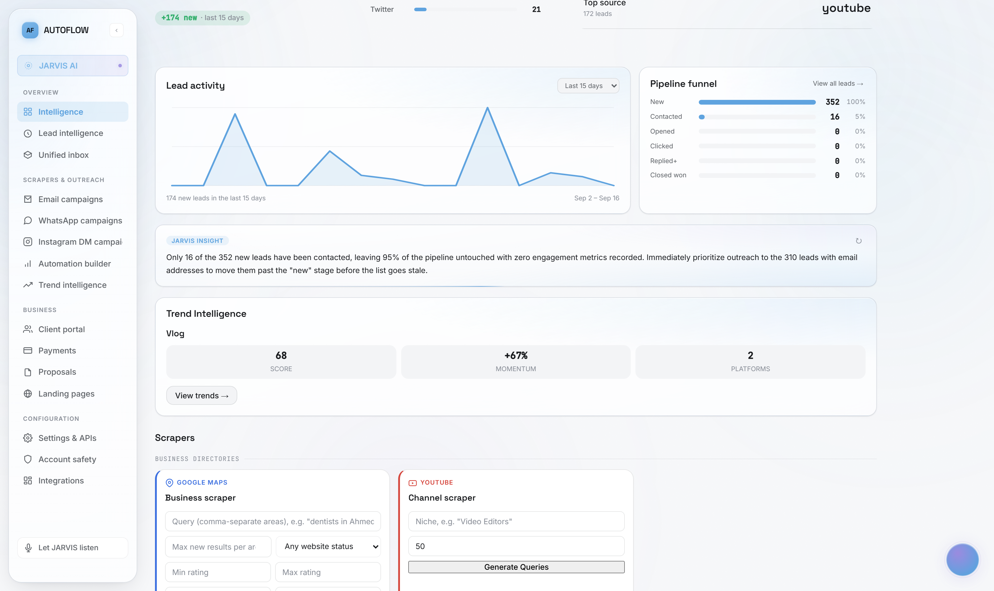This screenshot has height=591, width=994.
Task: Click the +174 new badge
Action: 203,18
